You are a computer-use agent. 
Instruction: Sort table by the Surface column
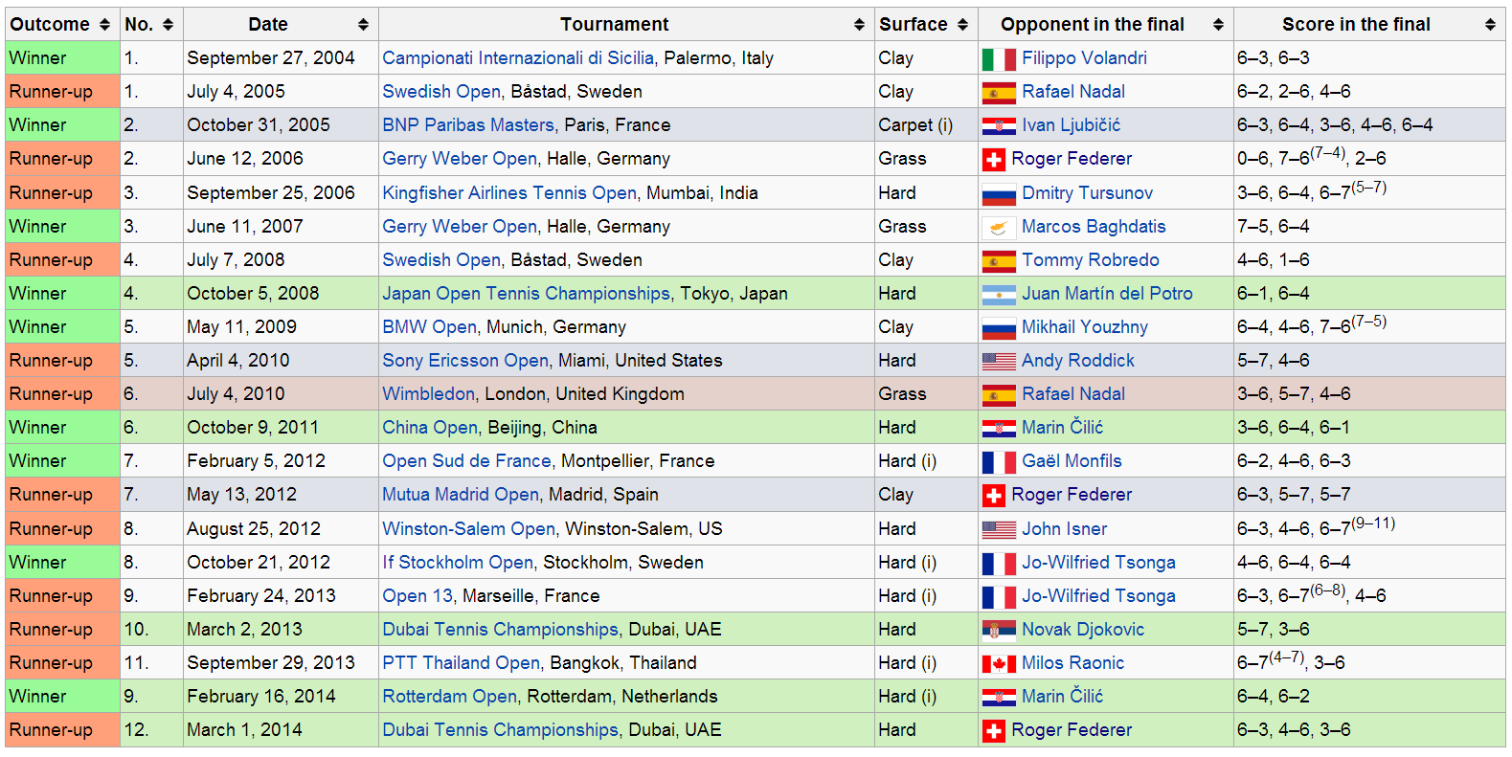click(x=962, y=25)
